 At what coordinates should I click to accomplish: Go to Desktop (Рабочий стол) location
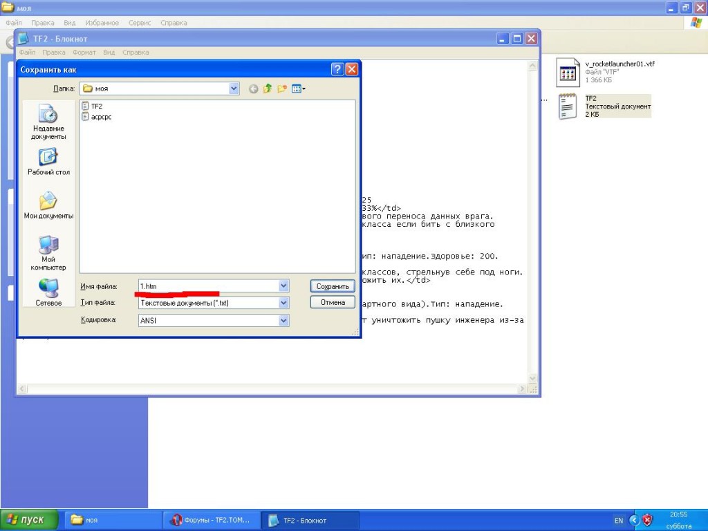click(48, 162)
